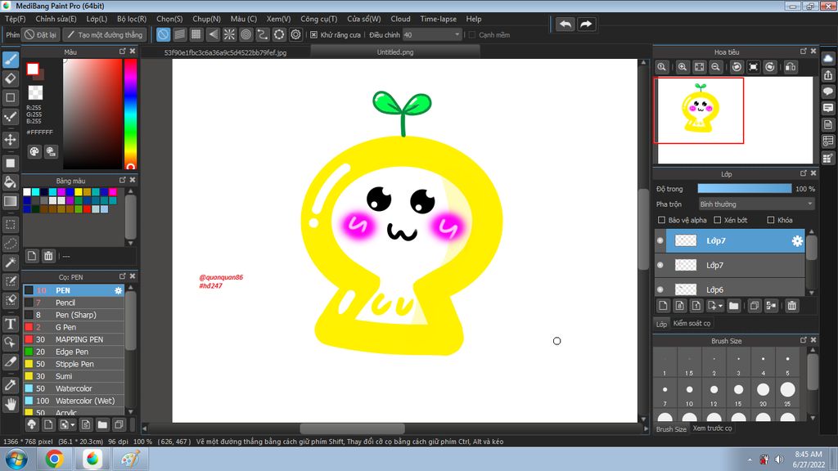Select the Magic Wand tool

coord(10,262)
